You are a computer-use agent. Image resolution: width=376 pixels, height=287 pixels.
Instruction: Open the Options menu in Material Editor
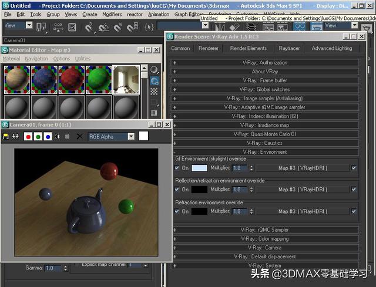point(61,59)
